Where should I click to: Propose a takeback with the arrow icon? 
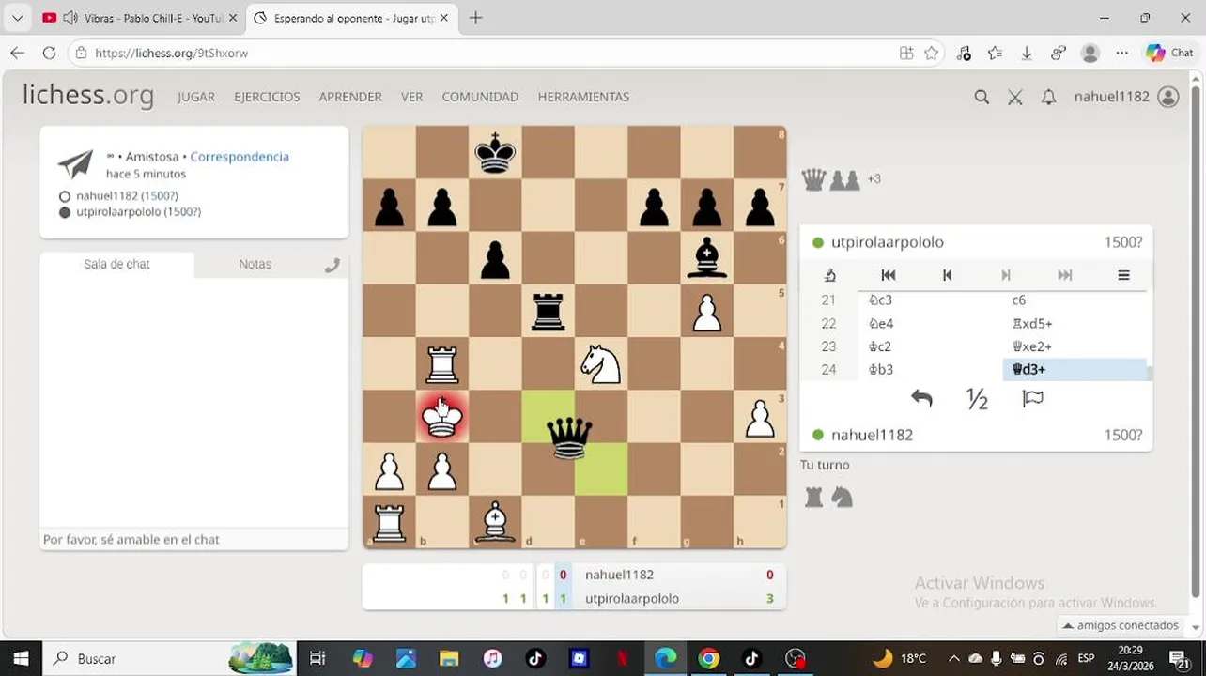921,399
